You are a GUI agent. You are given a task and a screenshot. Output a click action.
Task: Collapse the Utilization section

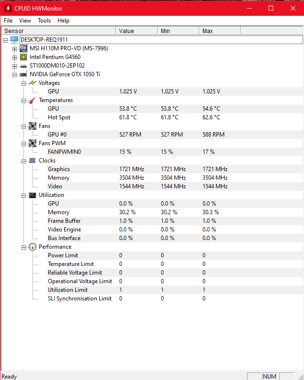pyautogui.click(x=23, y=195)
